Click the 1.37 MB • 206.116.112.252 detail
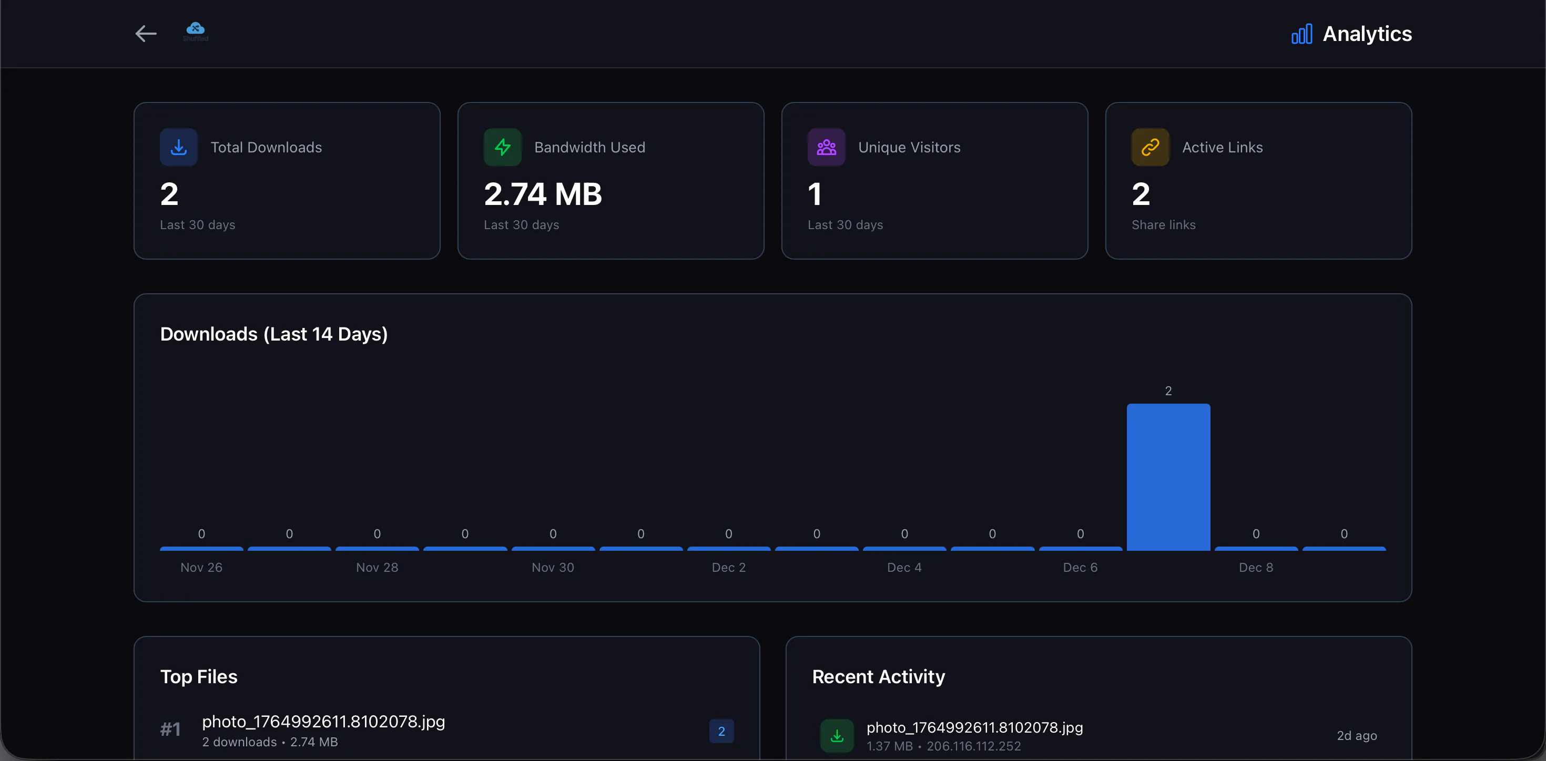This screenshot has height=761, width=1546. pyautogui.click(x=943, y=746)
